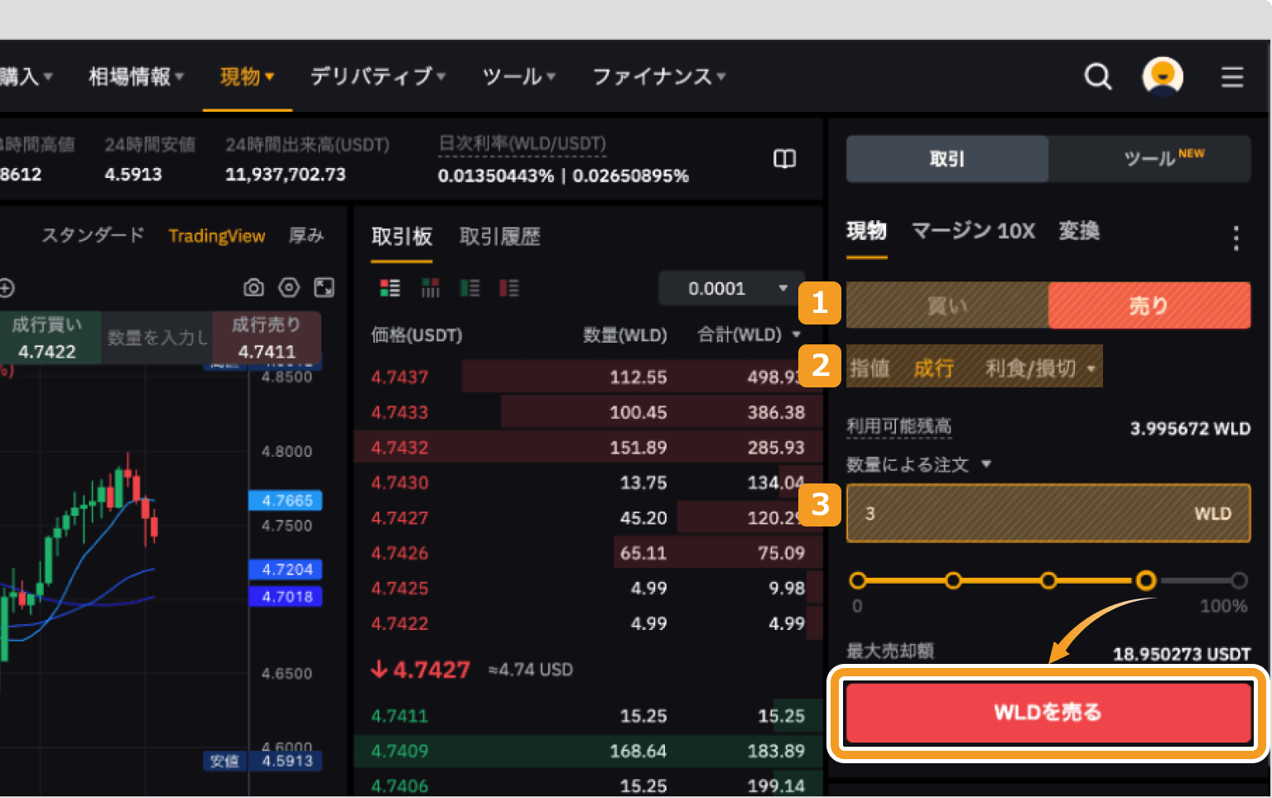Viewport: 1272px width, 798px height.
Task: Open the three-dot more options menu
Action: (1236, 238)
